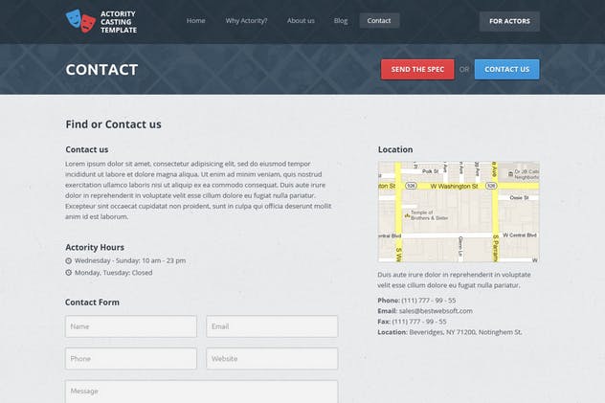Click the CONTACT page title
Screen dimensions: 605x403
[101, 70]
